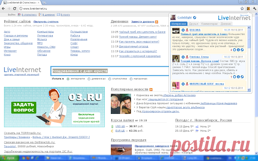Click the info icon on Чайный гриб post
The width and height of the screenshot is (258, 161).
point(238,50)
